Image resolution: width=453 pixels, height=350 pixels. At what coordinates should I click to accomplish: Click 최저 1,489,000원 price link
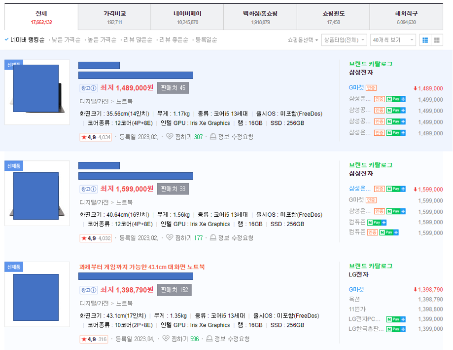coord(127,88)
